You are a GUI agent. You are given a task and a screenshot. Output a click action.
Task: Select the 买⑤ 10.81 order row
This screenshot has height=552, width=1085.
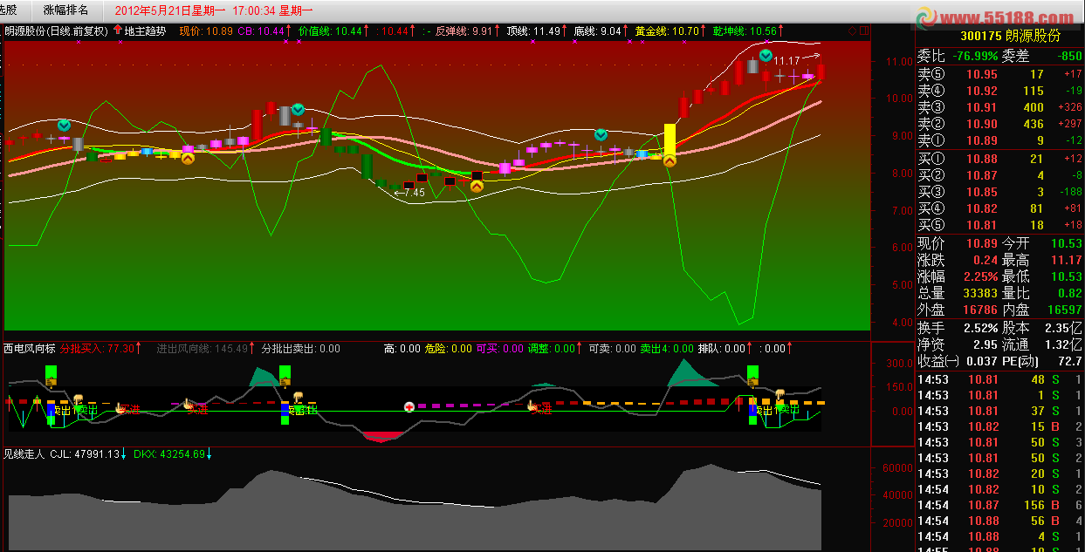pos(999,224)
